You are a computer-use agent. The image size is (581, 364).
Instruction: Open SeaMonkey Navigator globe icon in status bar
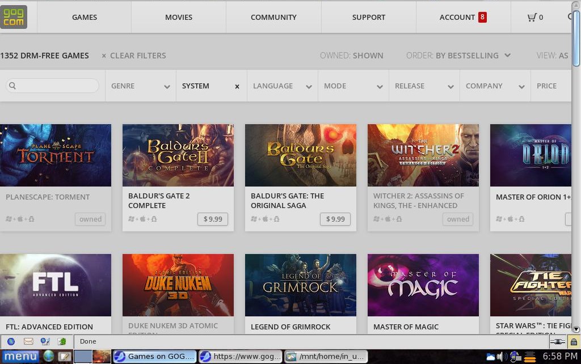11,341
